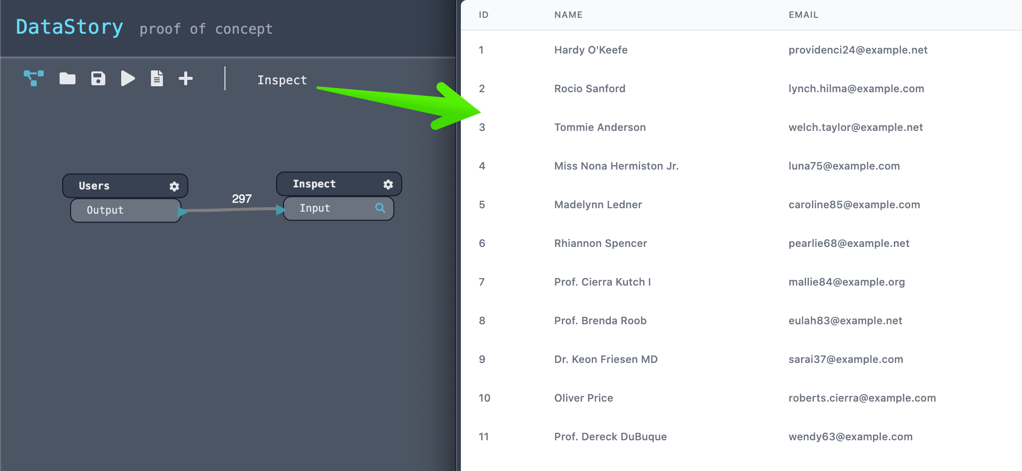The height and width of the screenshot is (471, 1022).
Task: Click the diagram workbench icon in toolbar
Action: (34, 78)
